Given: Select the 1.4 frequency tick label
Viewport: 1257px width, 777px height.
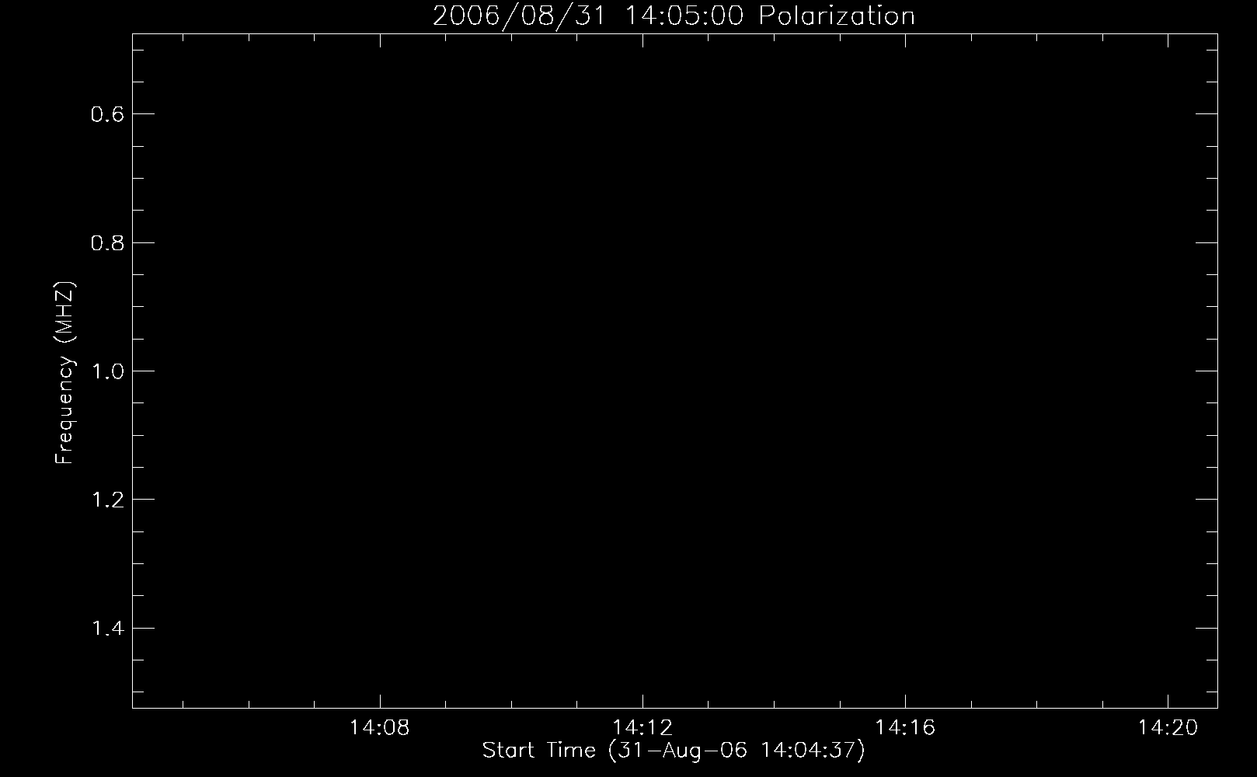Looking at the screenshot, I should tap(107, 629).
